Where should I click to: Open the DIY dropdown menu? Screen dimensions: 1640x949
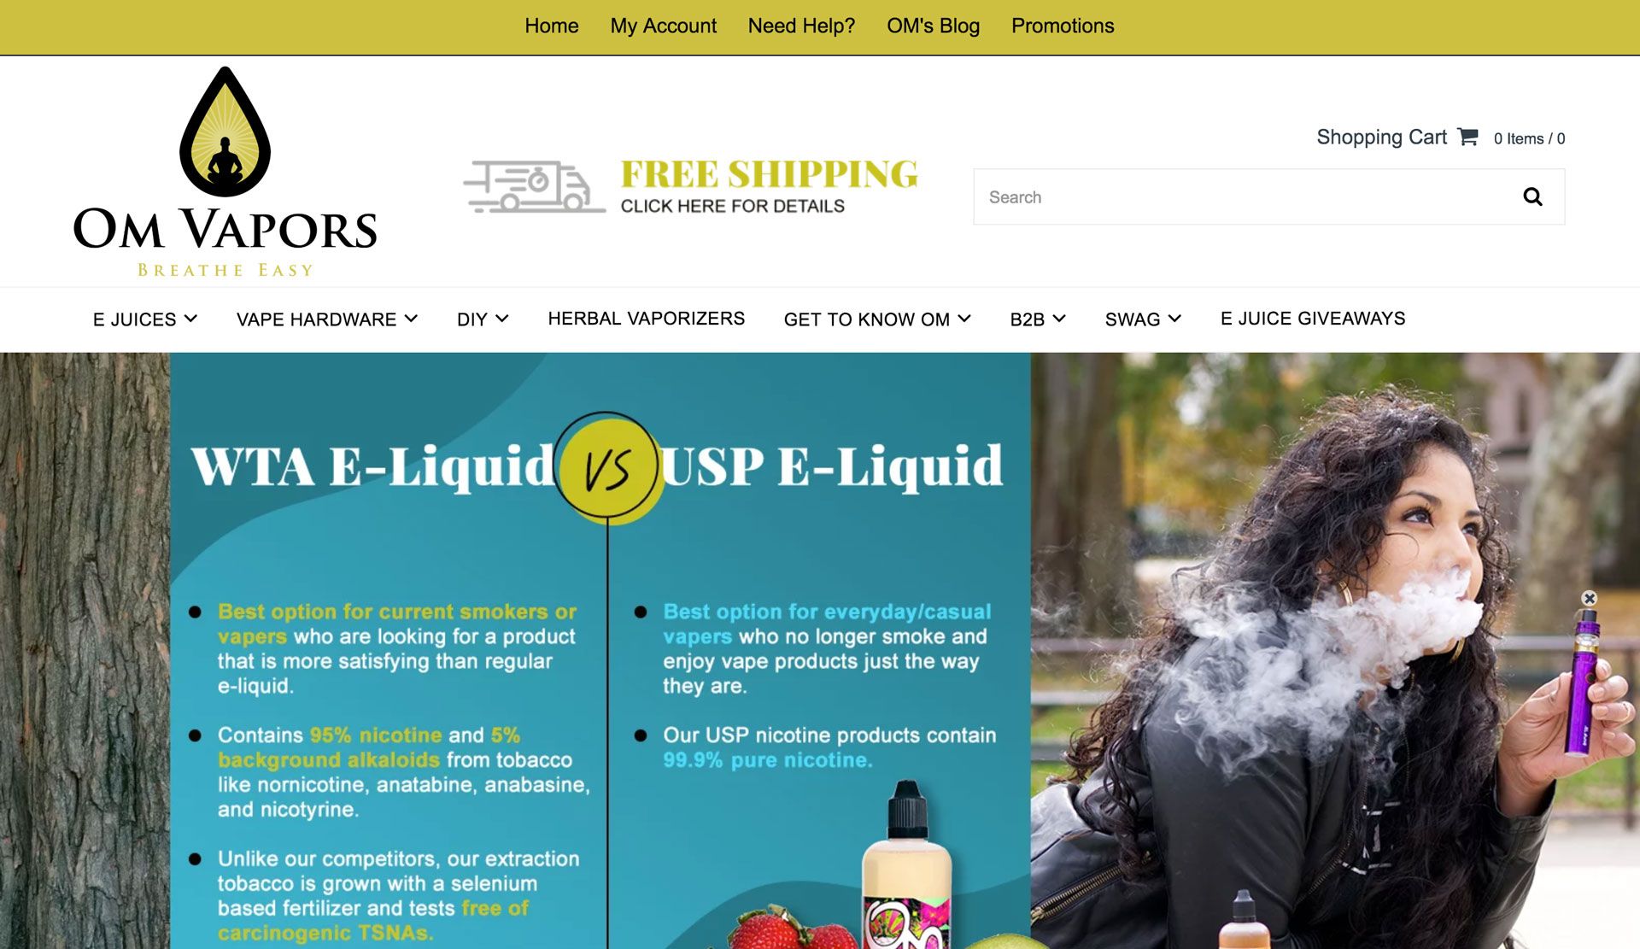click(483, 319)
